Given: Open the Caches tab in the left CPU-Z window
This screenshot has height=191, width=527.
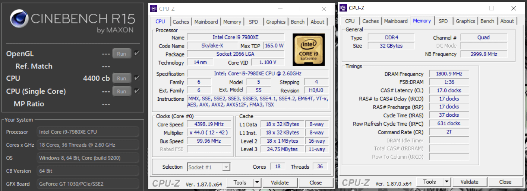Looking at the screenshot, I should point(181,22).
